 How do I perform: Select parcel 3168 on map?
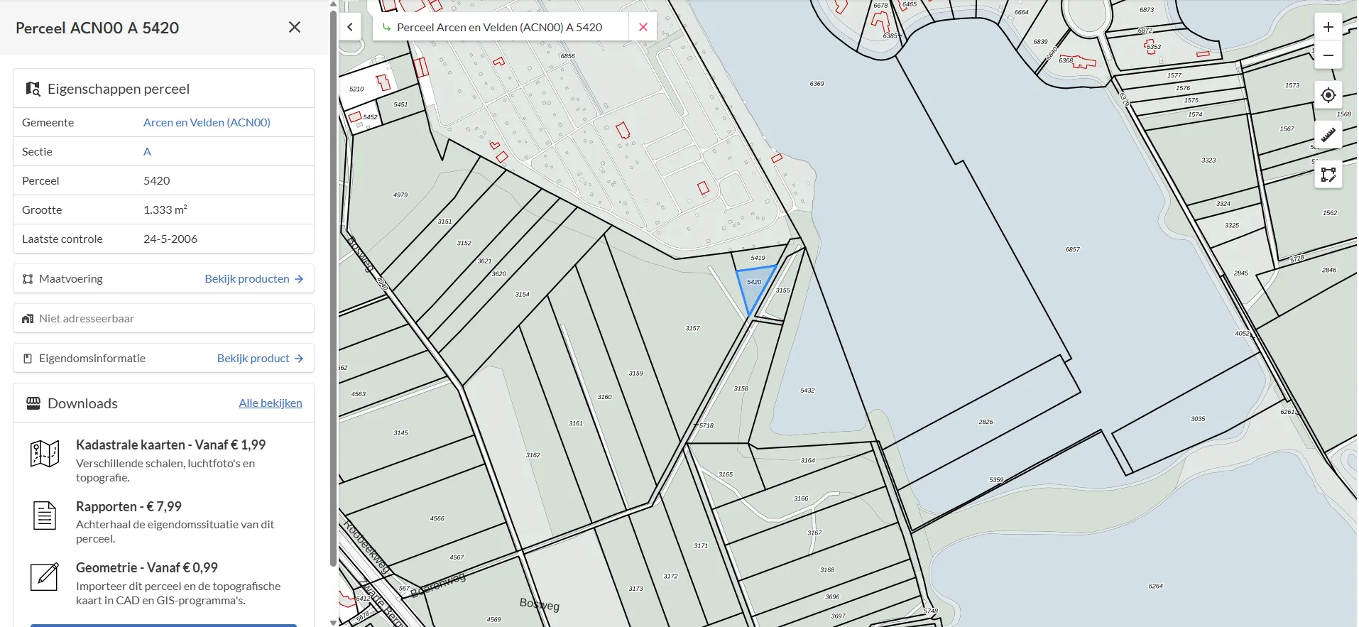click(x=827, y=569)
